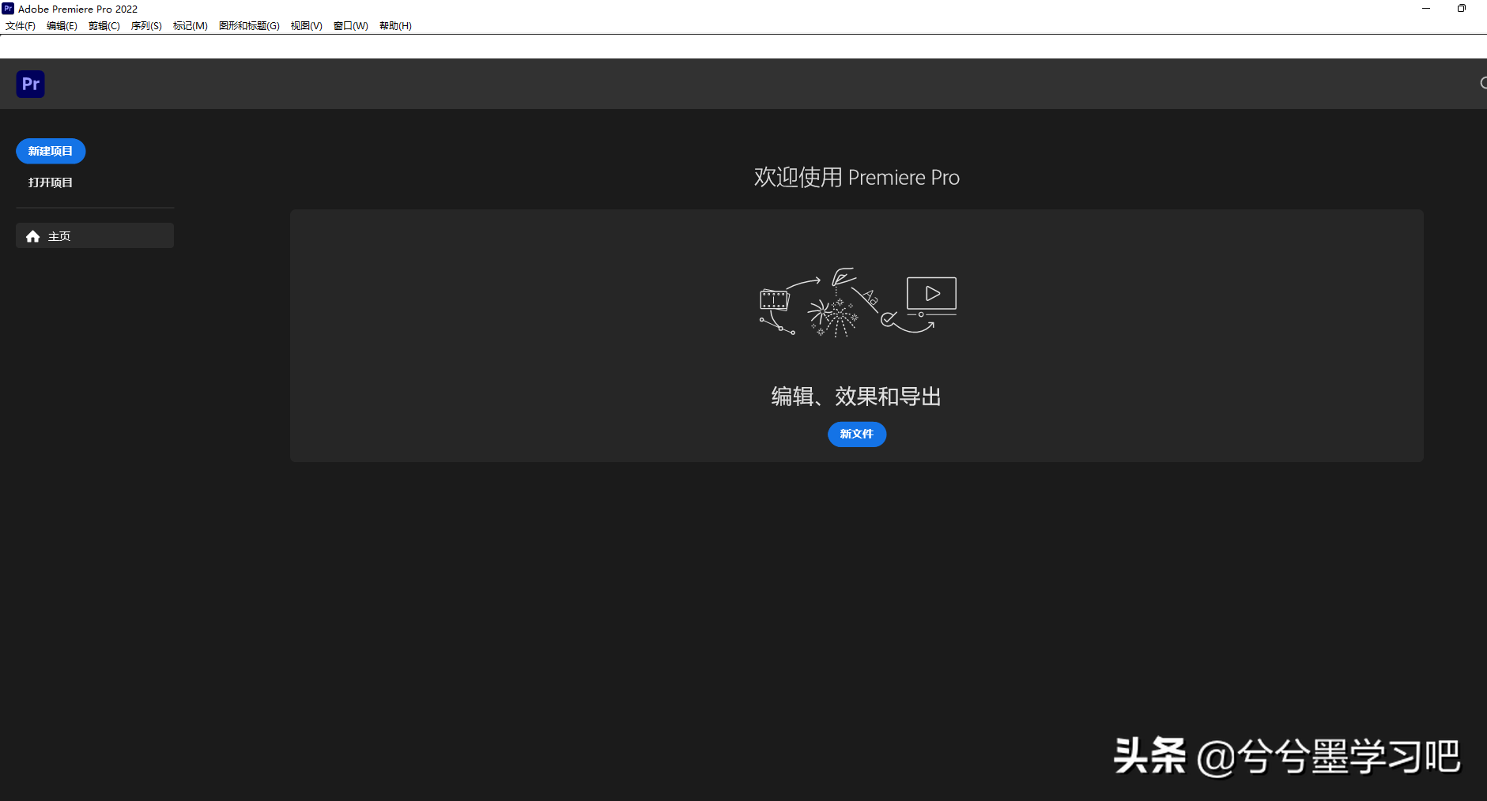The width and height of the screenshot is (1487, 801).
Task: Open the 序列(S) menu
Action: (x=146, y=26)
